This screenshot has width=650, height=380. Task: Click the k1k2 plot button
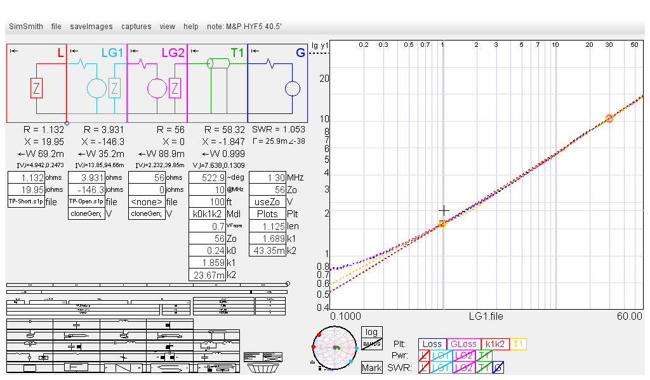pos(494,344)
